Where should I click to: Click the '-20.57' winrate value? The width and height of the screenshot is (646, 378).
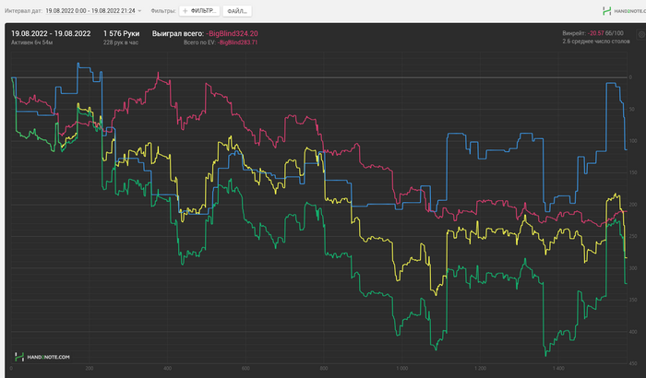(595, 33)
